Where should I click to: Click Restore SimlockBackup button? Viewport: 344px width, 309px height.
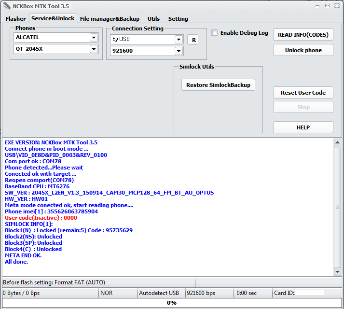[x=218, y=85]
